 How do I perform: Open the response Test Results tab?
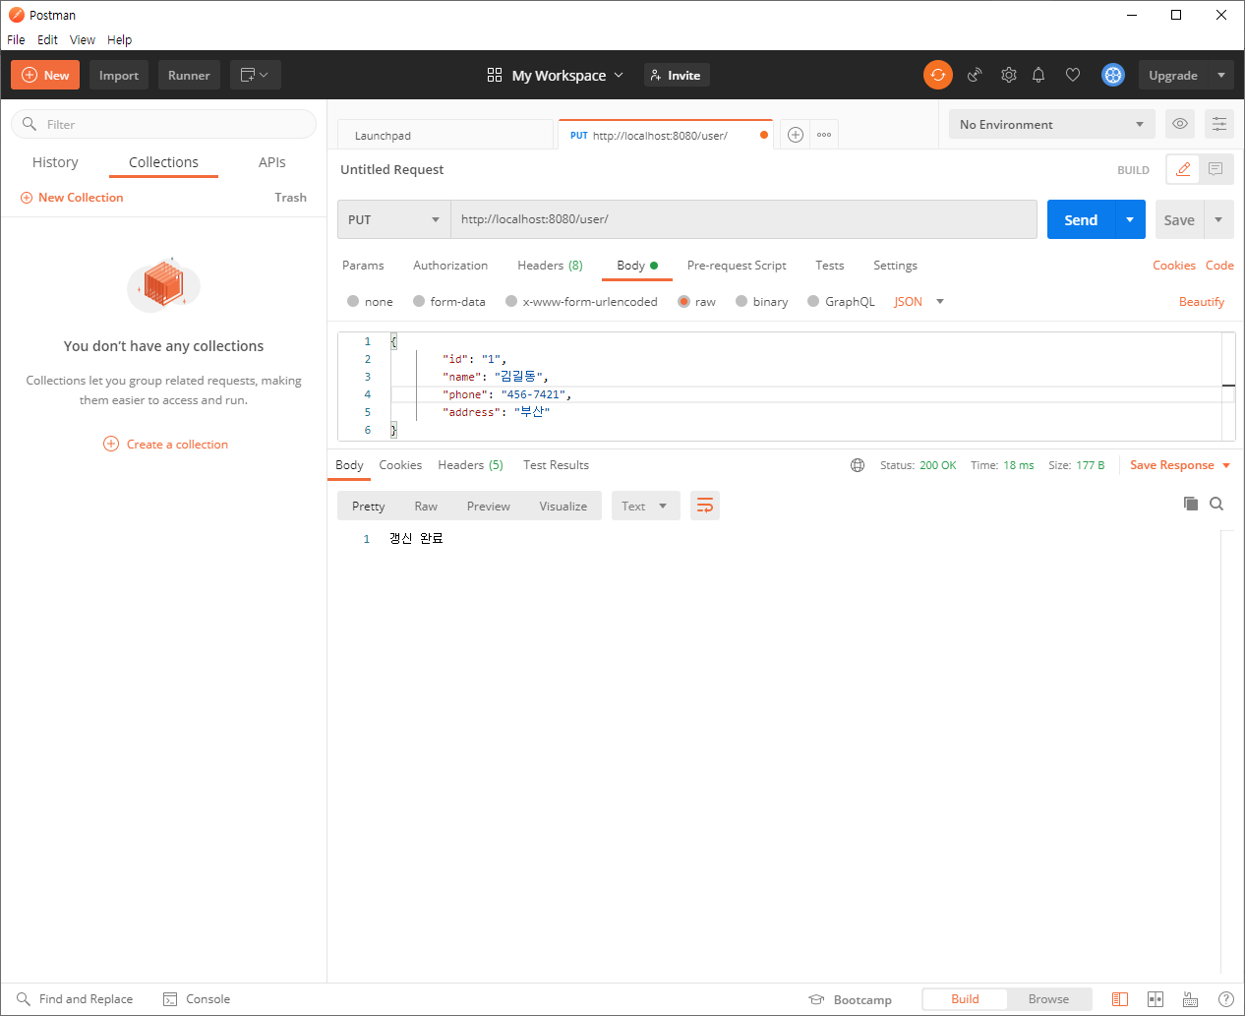556,465
